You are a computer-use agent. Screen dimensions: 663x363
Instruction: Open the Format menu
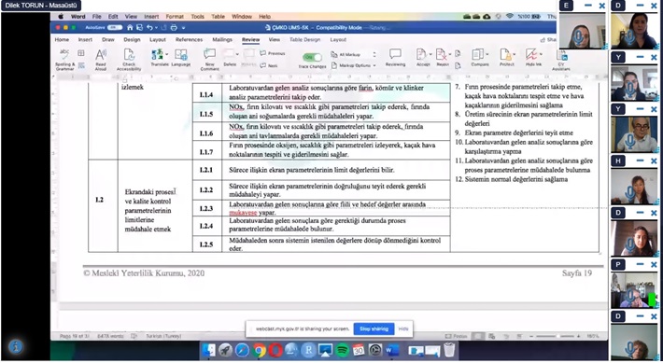[175, 17]
